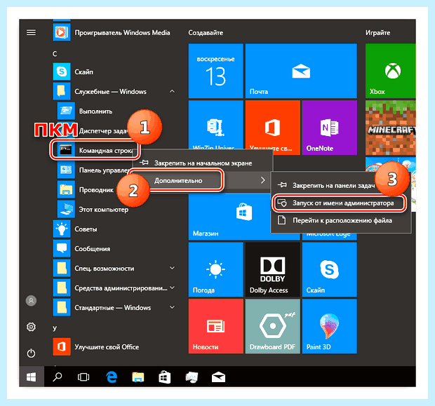
Task: Click the Играйте group header
Action: [x=377, y=33]
